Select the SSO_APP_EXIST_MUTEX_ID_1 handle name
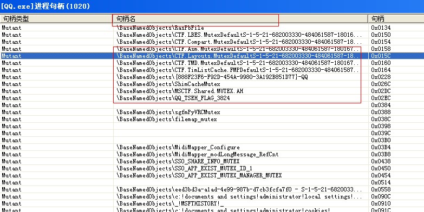 [x=185, y=168]
